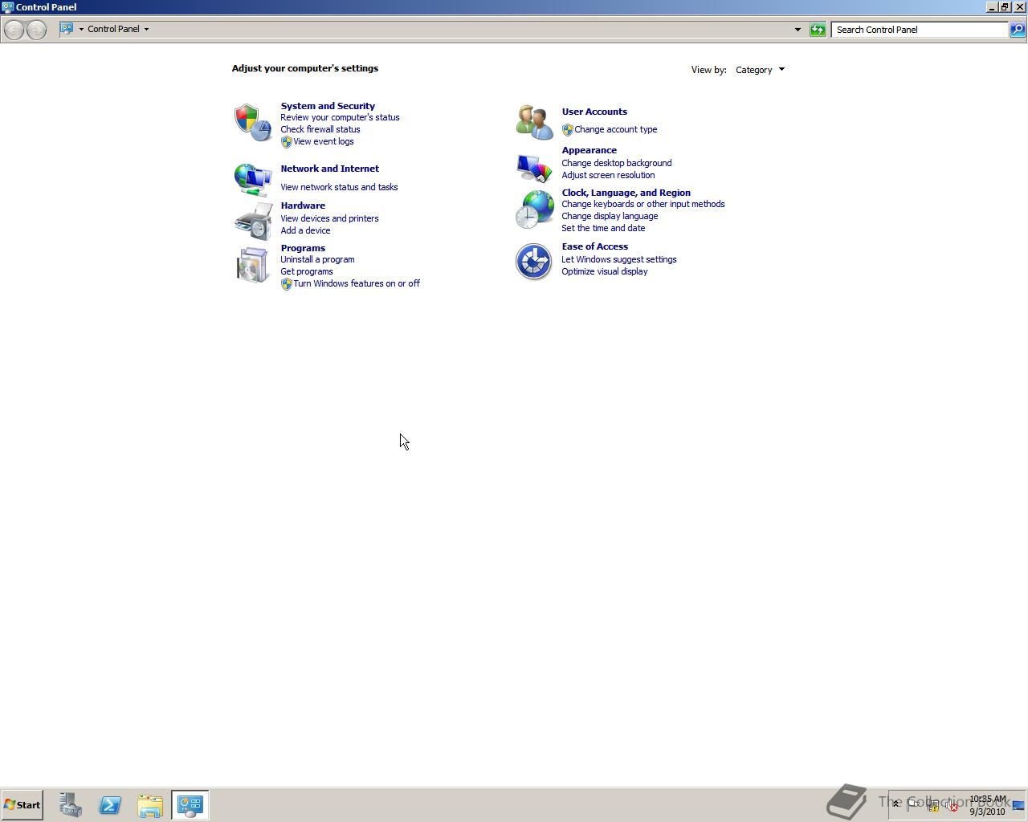Launch Server Manager from the taskbar

(70, 805)
